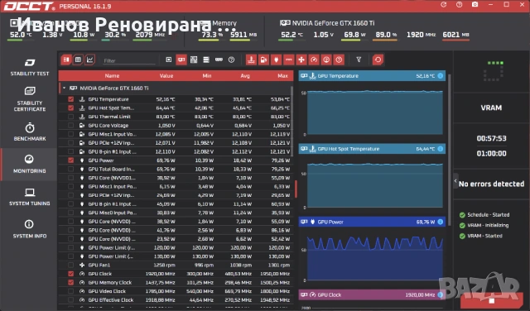Click the 1258 rpm fan speed value

[x=164, y=265]
